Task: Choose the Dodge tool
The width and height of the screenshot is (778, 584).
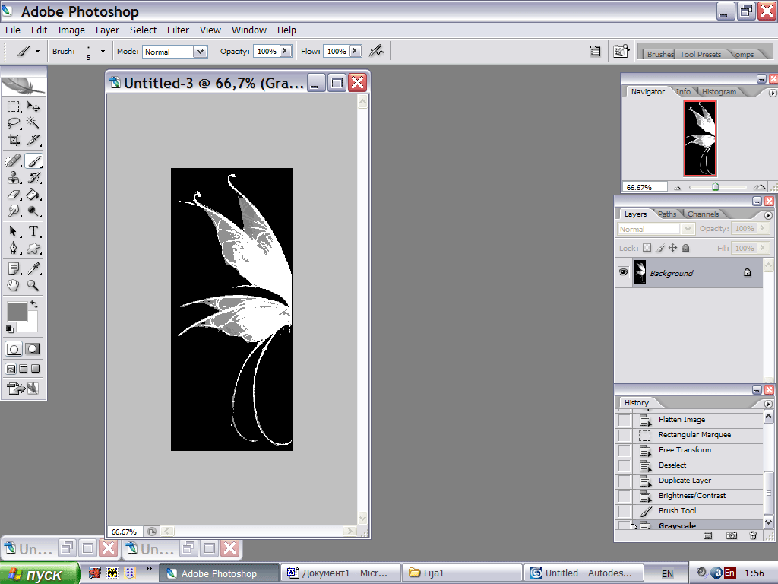Action: [x=33, y=211]
